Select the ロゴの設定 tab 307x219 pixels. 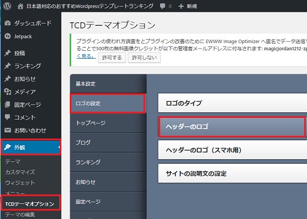pyautogui.click(x=108, y=103)
